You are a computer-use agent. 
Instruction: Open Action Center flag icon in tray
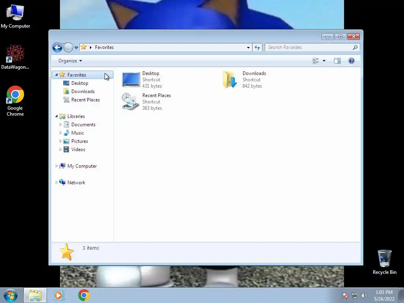[x=345, y=296]
